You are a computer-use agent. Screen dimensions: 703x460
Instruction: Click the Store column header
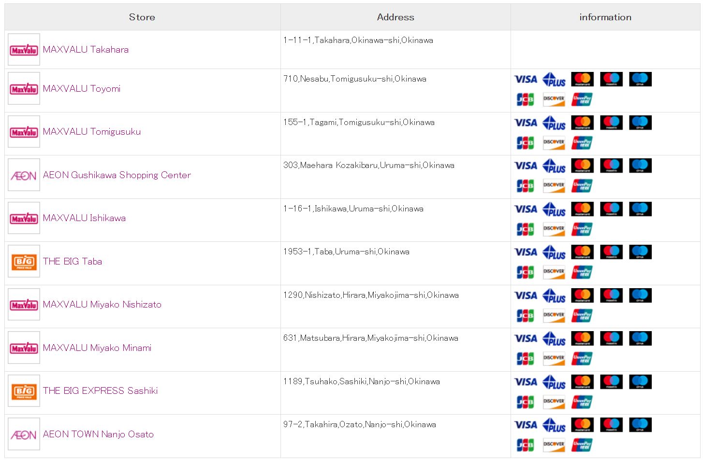click(142, 17)
